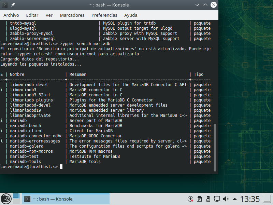The height and width of the screenshot is (205, 273).
Task: Click the text 'zypper search mariadb'
Action: [85, 44]
